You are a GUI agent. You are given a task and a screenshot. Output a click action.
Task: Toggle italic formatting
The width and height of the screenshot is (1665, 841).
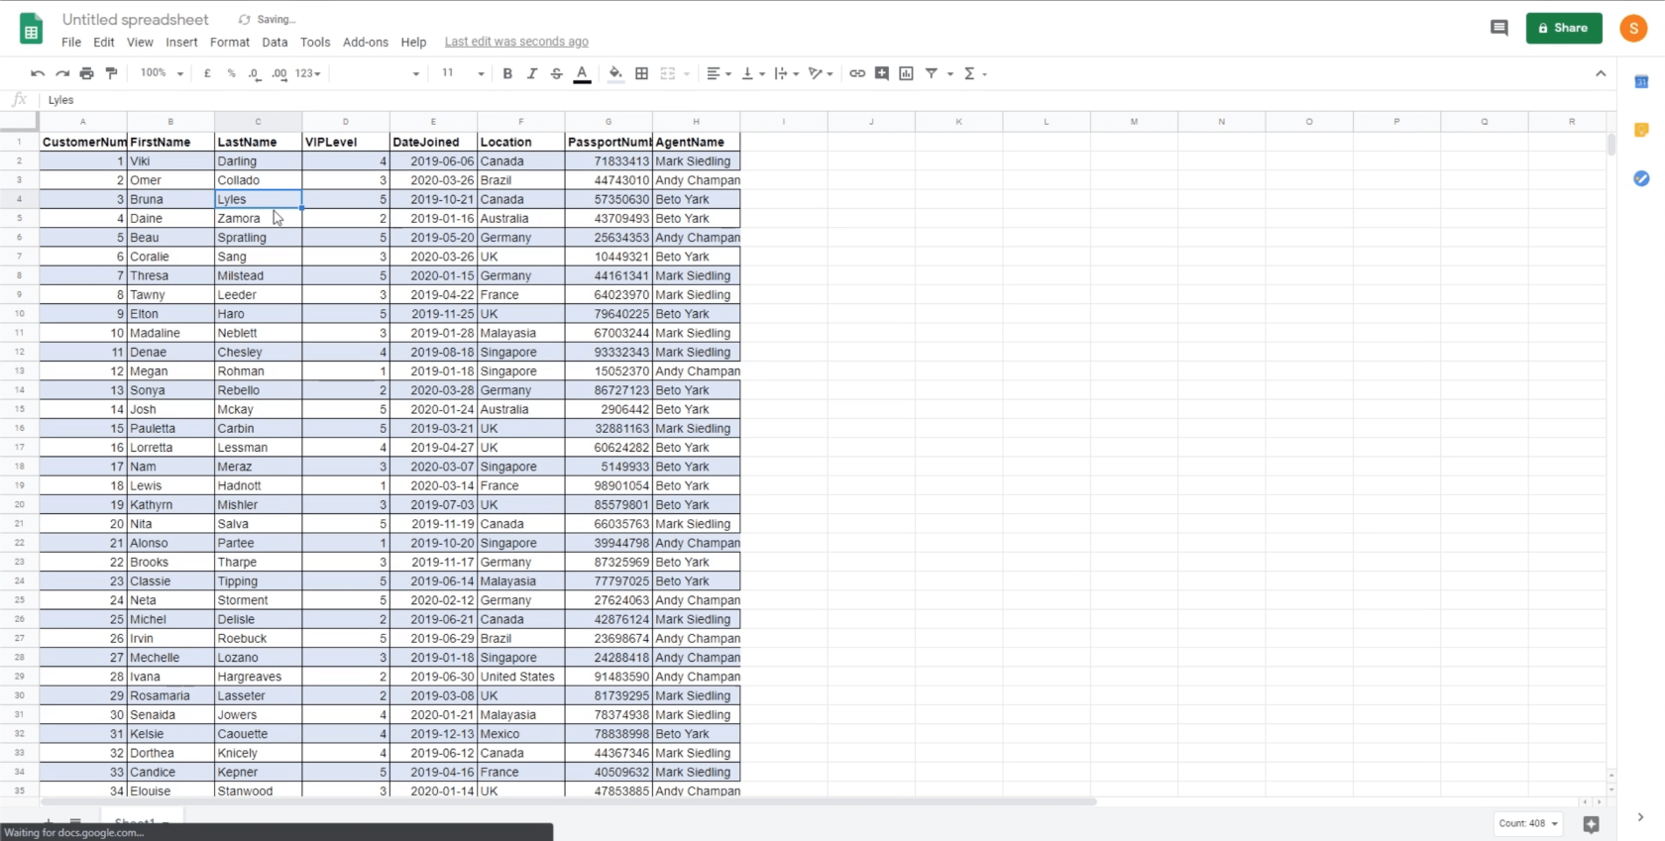pyautogui.click(x=532, y=73)
